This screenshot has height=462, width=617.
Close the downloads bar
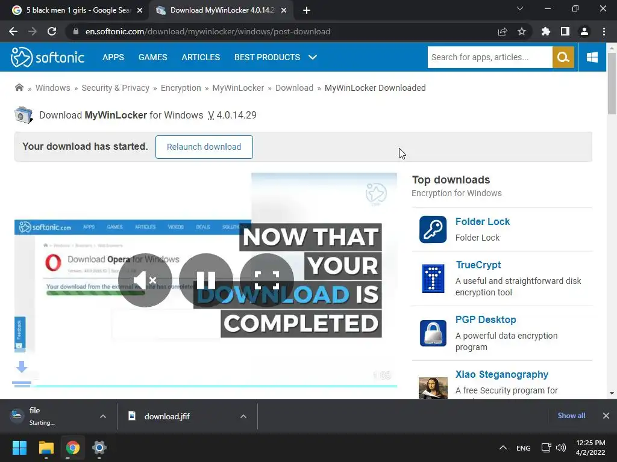pyautogui.click(x=606, y=416)
